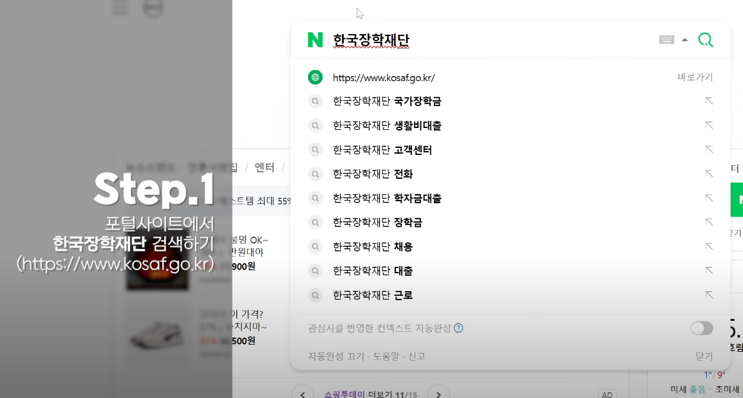
Task: Click the fill-in arrow for 전화 suggestion
Action: tap(709, 174)
